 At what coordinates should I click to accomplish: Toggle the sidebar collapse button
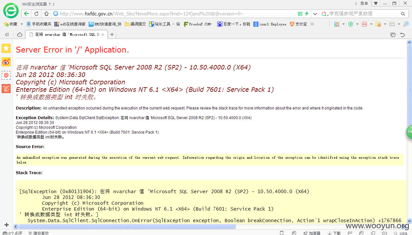[7, 34]
